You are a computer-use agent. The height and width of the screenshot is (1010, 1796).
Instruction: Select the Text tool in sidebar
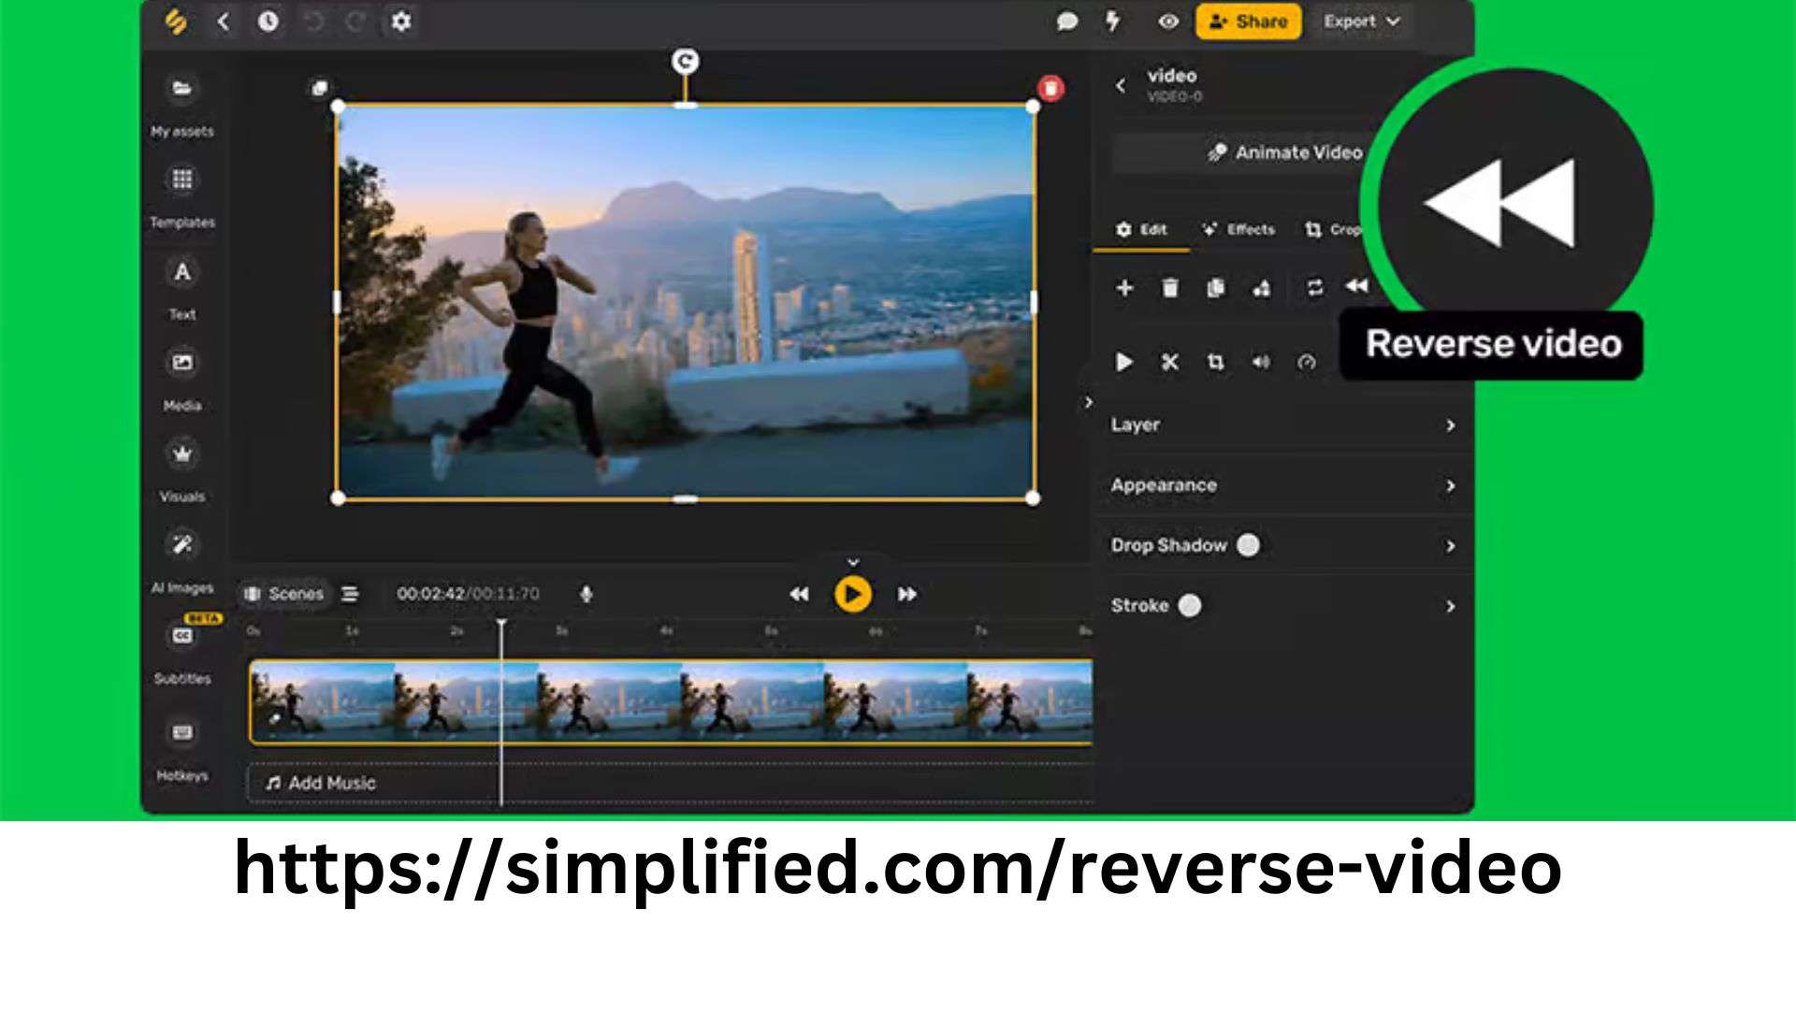[x=182, y=288]
